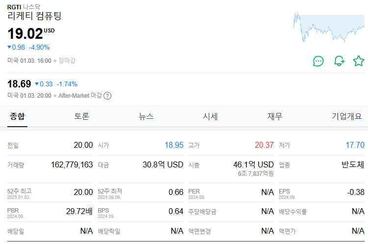368x244 pixels.
Task: Click the 시가 value 18.95
Action: [174, 145]
